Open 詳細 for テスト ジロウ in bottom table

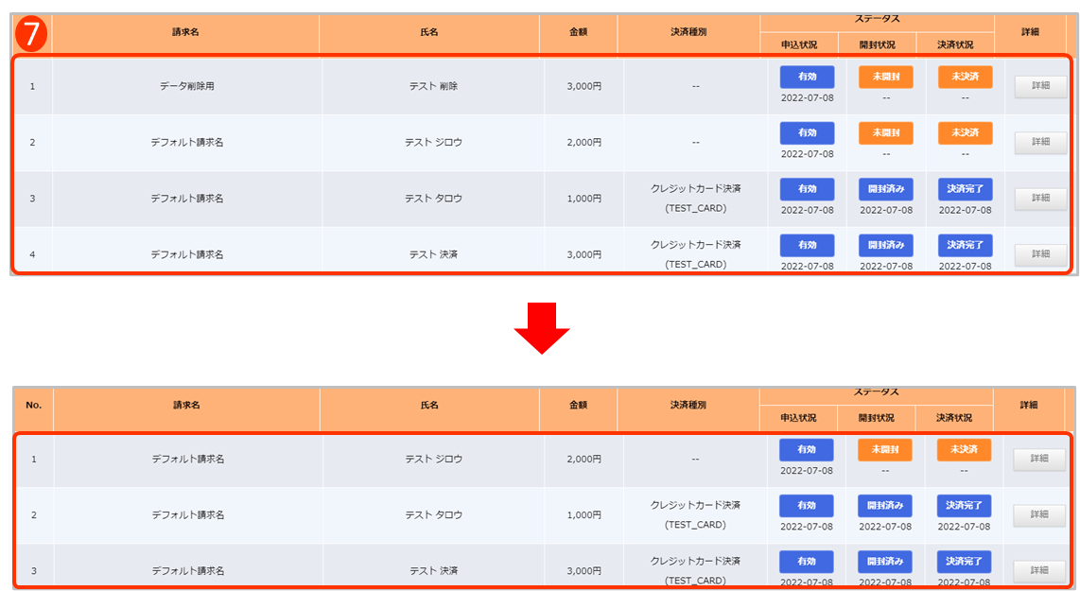[x=1038, y=459]
